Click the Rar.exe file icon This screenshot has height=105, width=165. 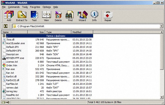coord(4,69)
